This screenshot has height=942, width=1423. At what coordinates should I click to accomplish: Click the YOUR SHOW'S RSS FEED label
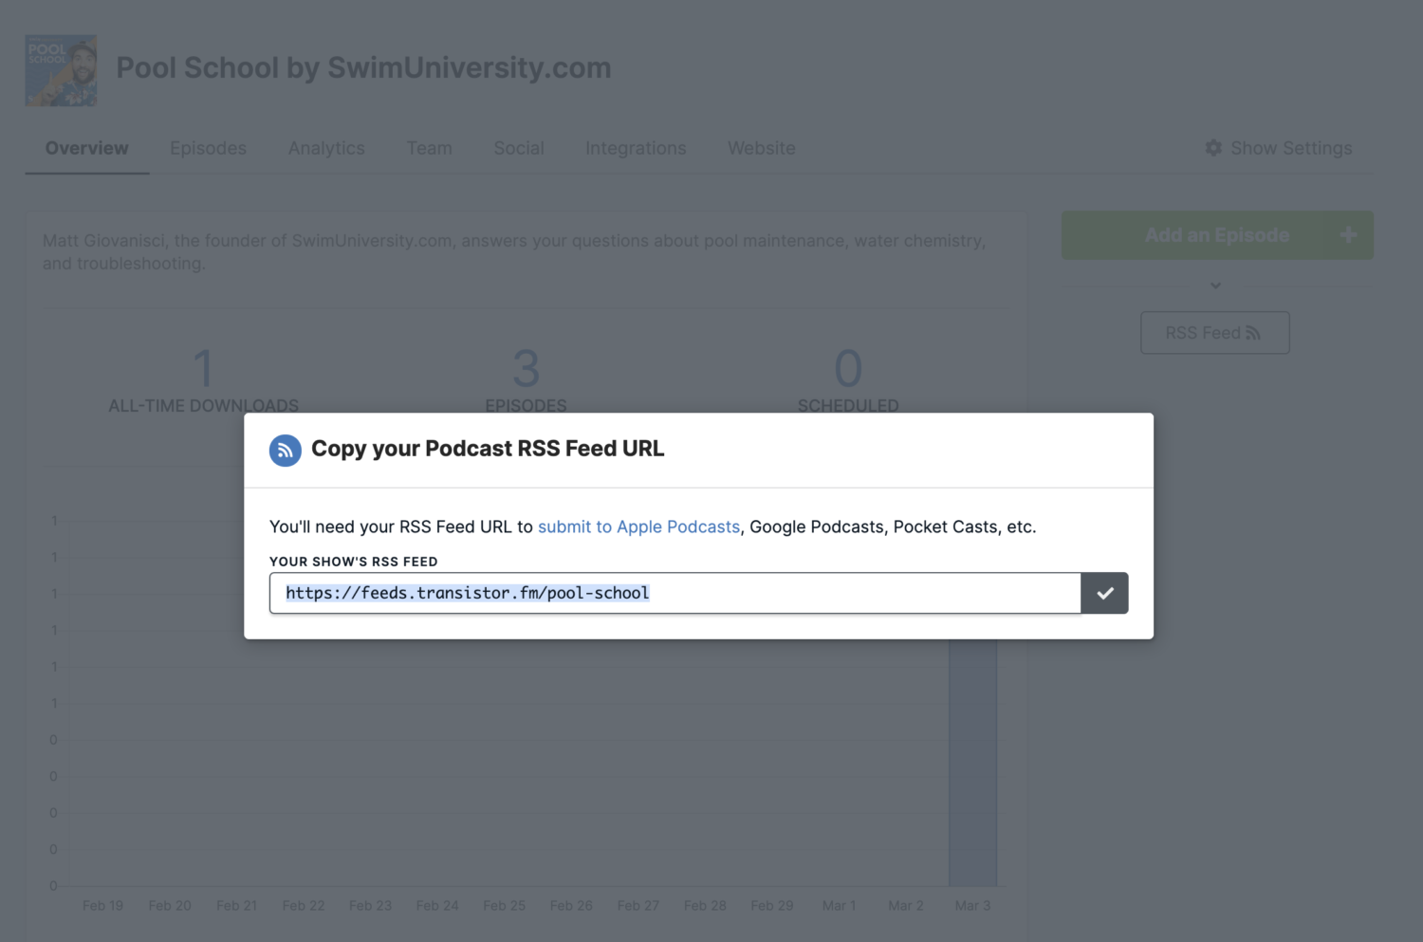(354, 562)
